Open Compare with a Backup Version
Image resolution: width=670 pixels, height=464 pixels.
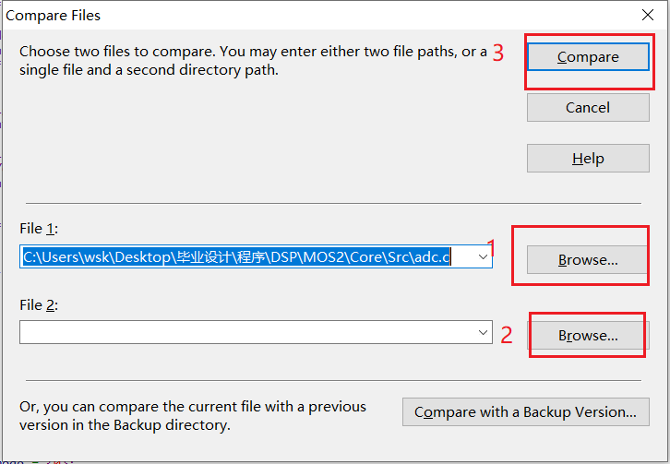pos(526,411)
